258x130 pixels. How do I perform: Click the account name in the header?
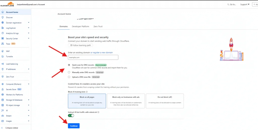(x=31, y=5)
